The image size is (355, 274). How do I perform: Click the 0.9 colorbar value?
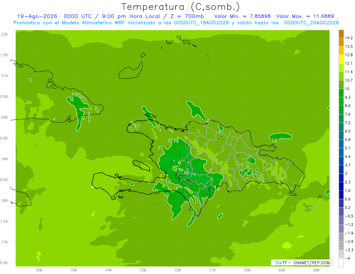click(x=348, y=199)
